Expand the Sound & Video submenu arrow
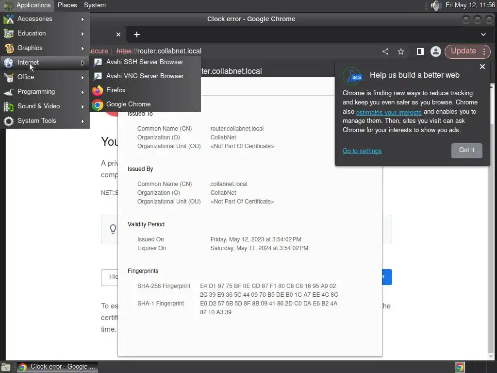 pos(83,107)
